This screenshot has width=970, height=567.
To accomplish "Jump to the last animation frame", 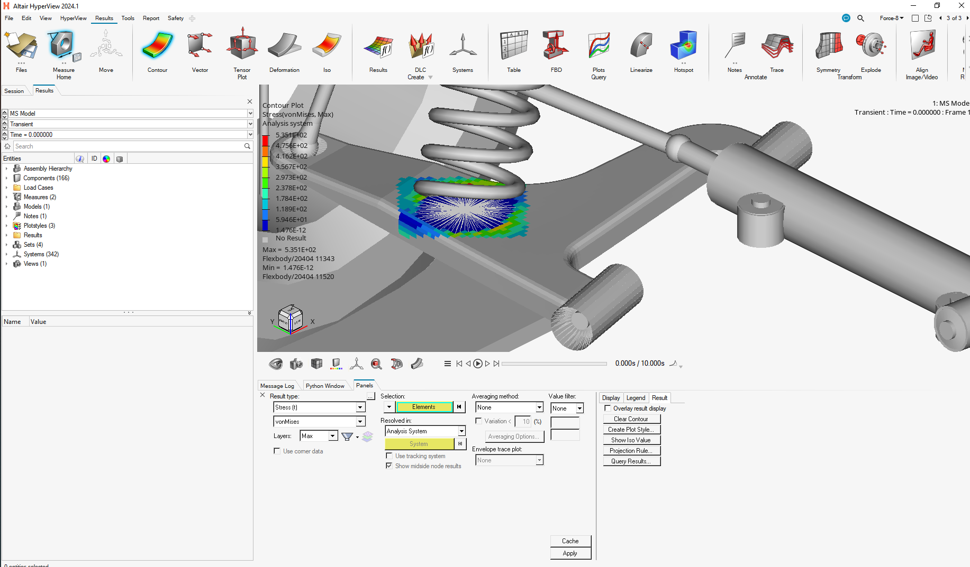I will (496, 364).
